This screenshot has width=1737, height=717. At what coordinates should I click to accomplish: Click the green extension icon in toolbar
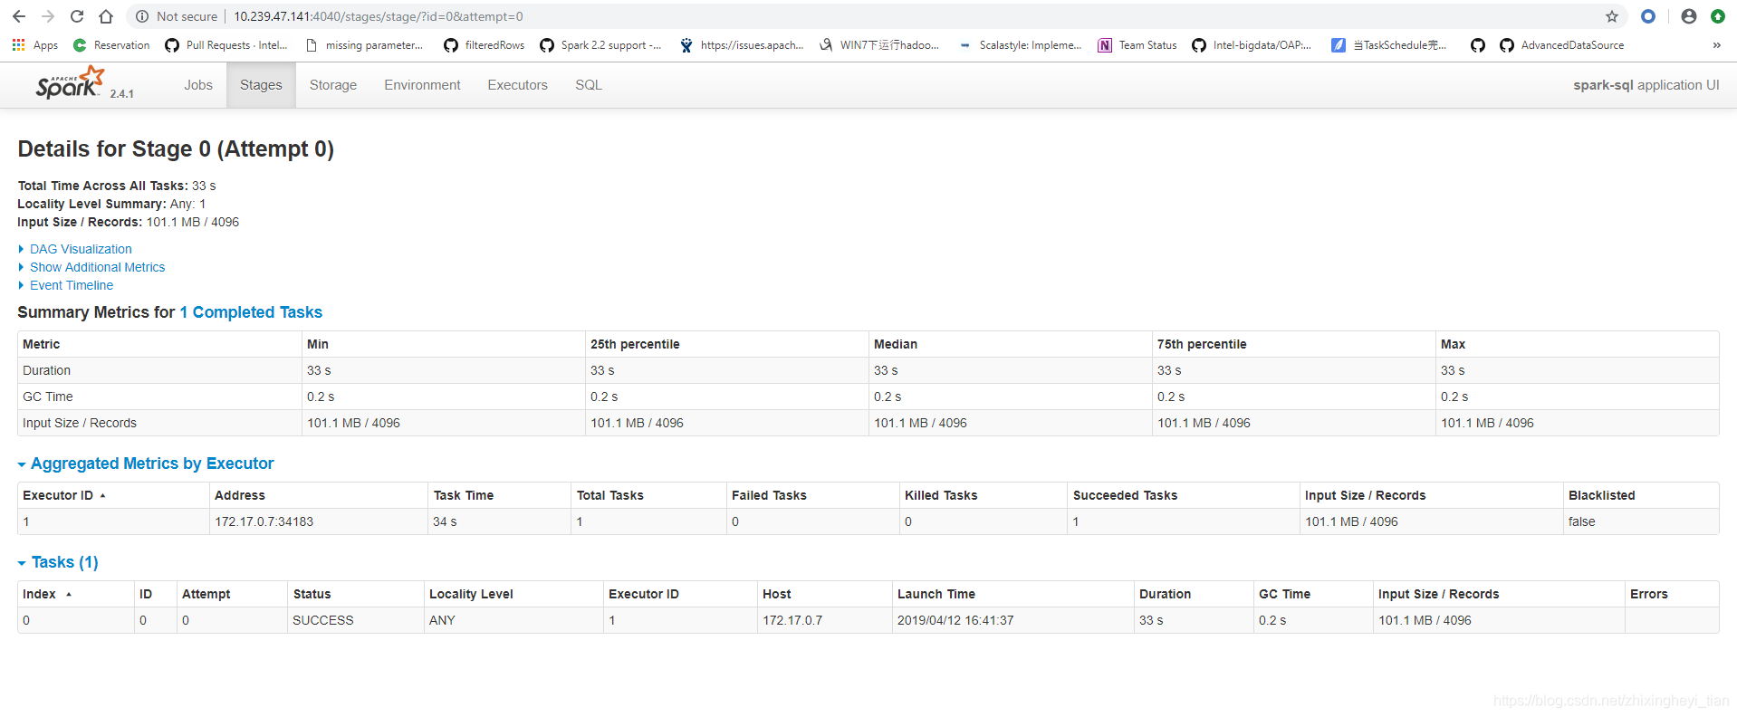[x=1718, y=16]
